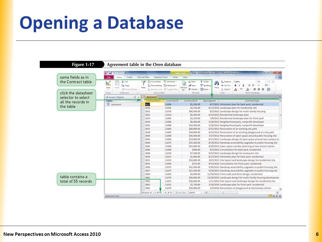
Task: Click the cell with CustomerID 11042
Action: click(173, 108)
